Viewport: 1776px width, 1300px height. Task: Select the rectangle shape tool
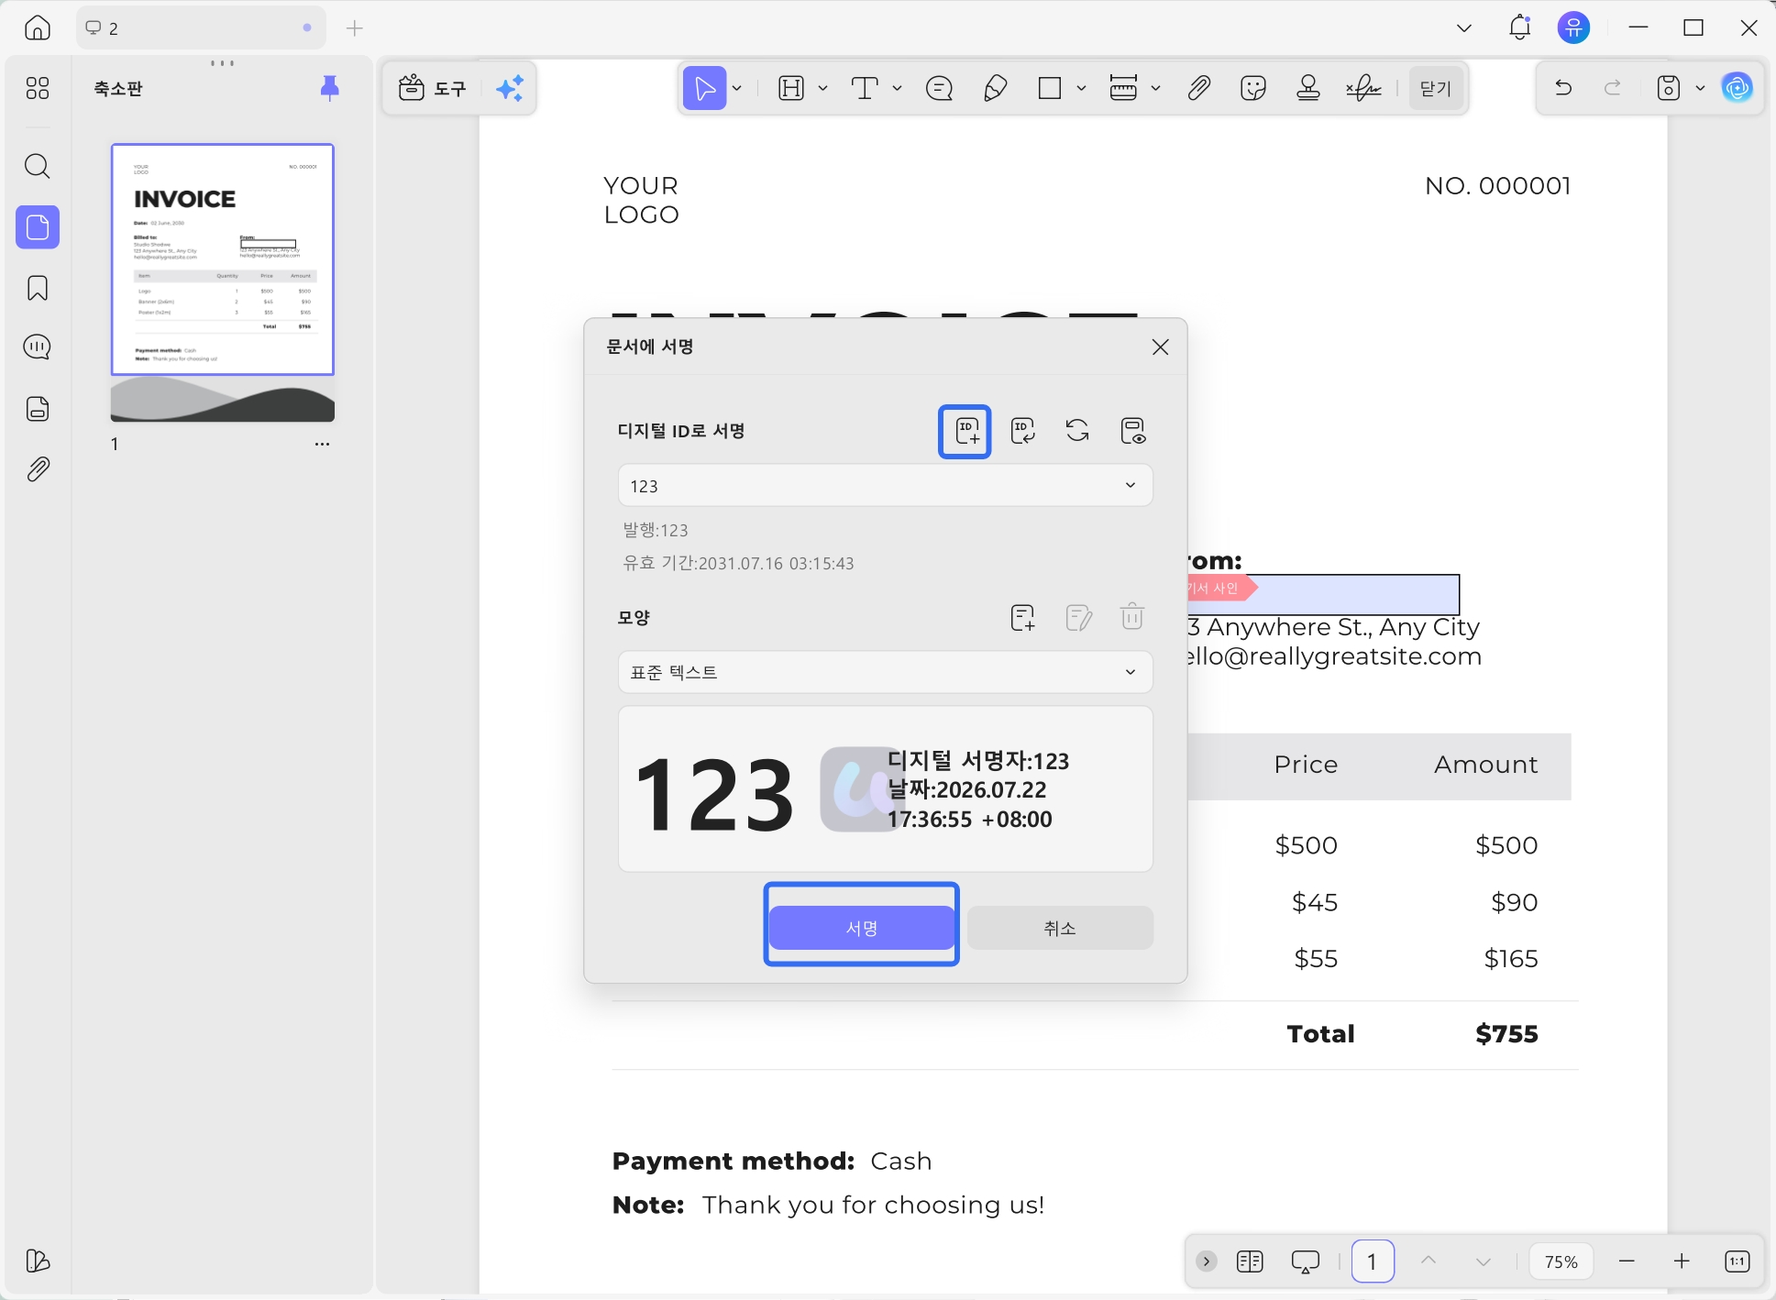click(x=1050, y=88)
